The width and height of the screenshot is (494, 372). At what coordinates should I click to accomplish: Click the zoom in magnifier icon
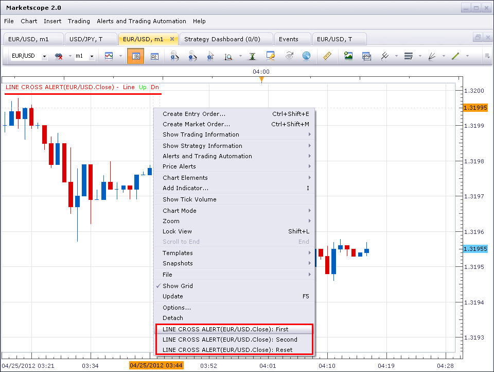(174, 56)
